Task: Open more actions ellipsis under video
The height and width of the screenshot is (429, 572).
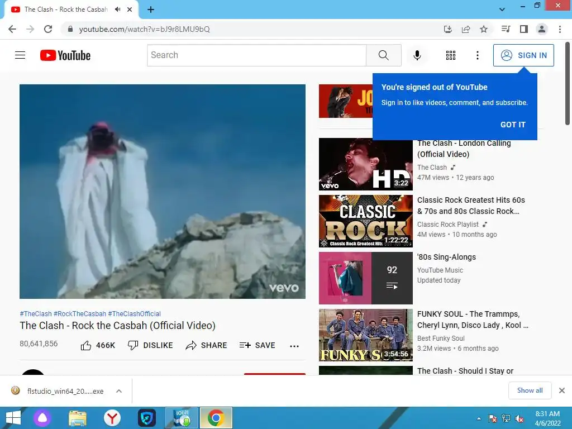Action: (x=294, y=346)
